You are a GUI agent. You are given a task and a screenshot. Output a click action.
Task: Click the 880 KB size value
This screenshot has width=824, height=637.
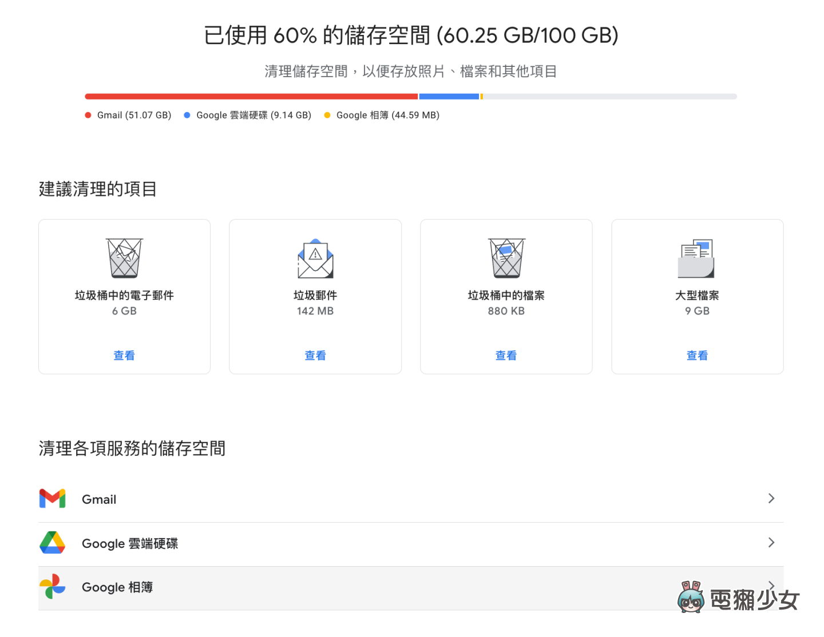click(x=506, y=311)
